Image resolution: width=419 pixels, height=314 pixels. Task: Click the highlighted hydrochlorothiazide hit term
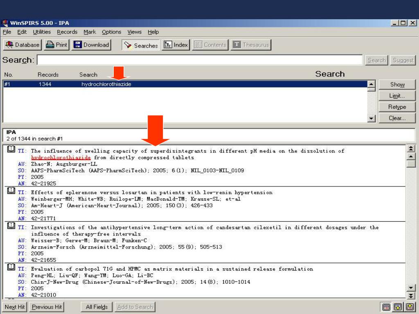pos(61,157)
